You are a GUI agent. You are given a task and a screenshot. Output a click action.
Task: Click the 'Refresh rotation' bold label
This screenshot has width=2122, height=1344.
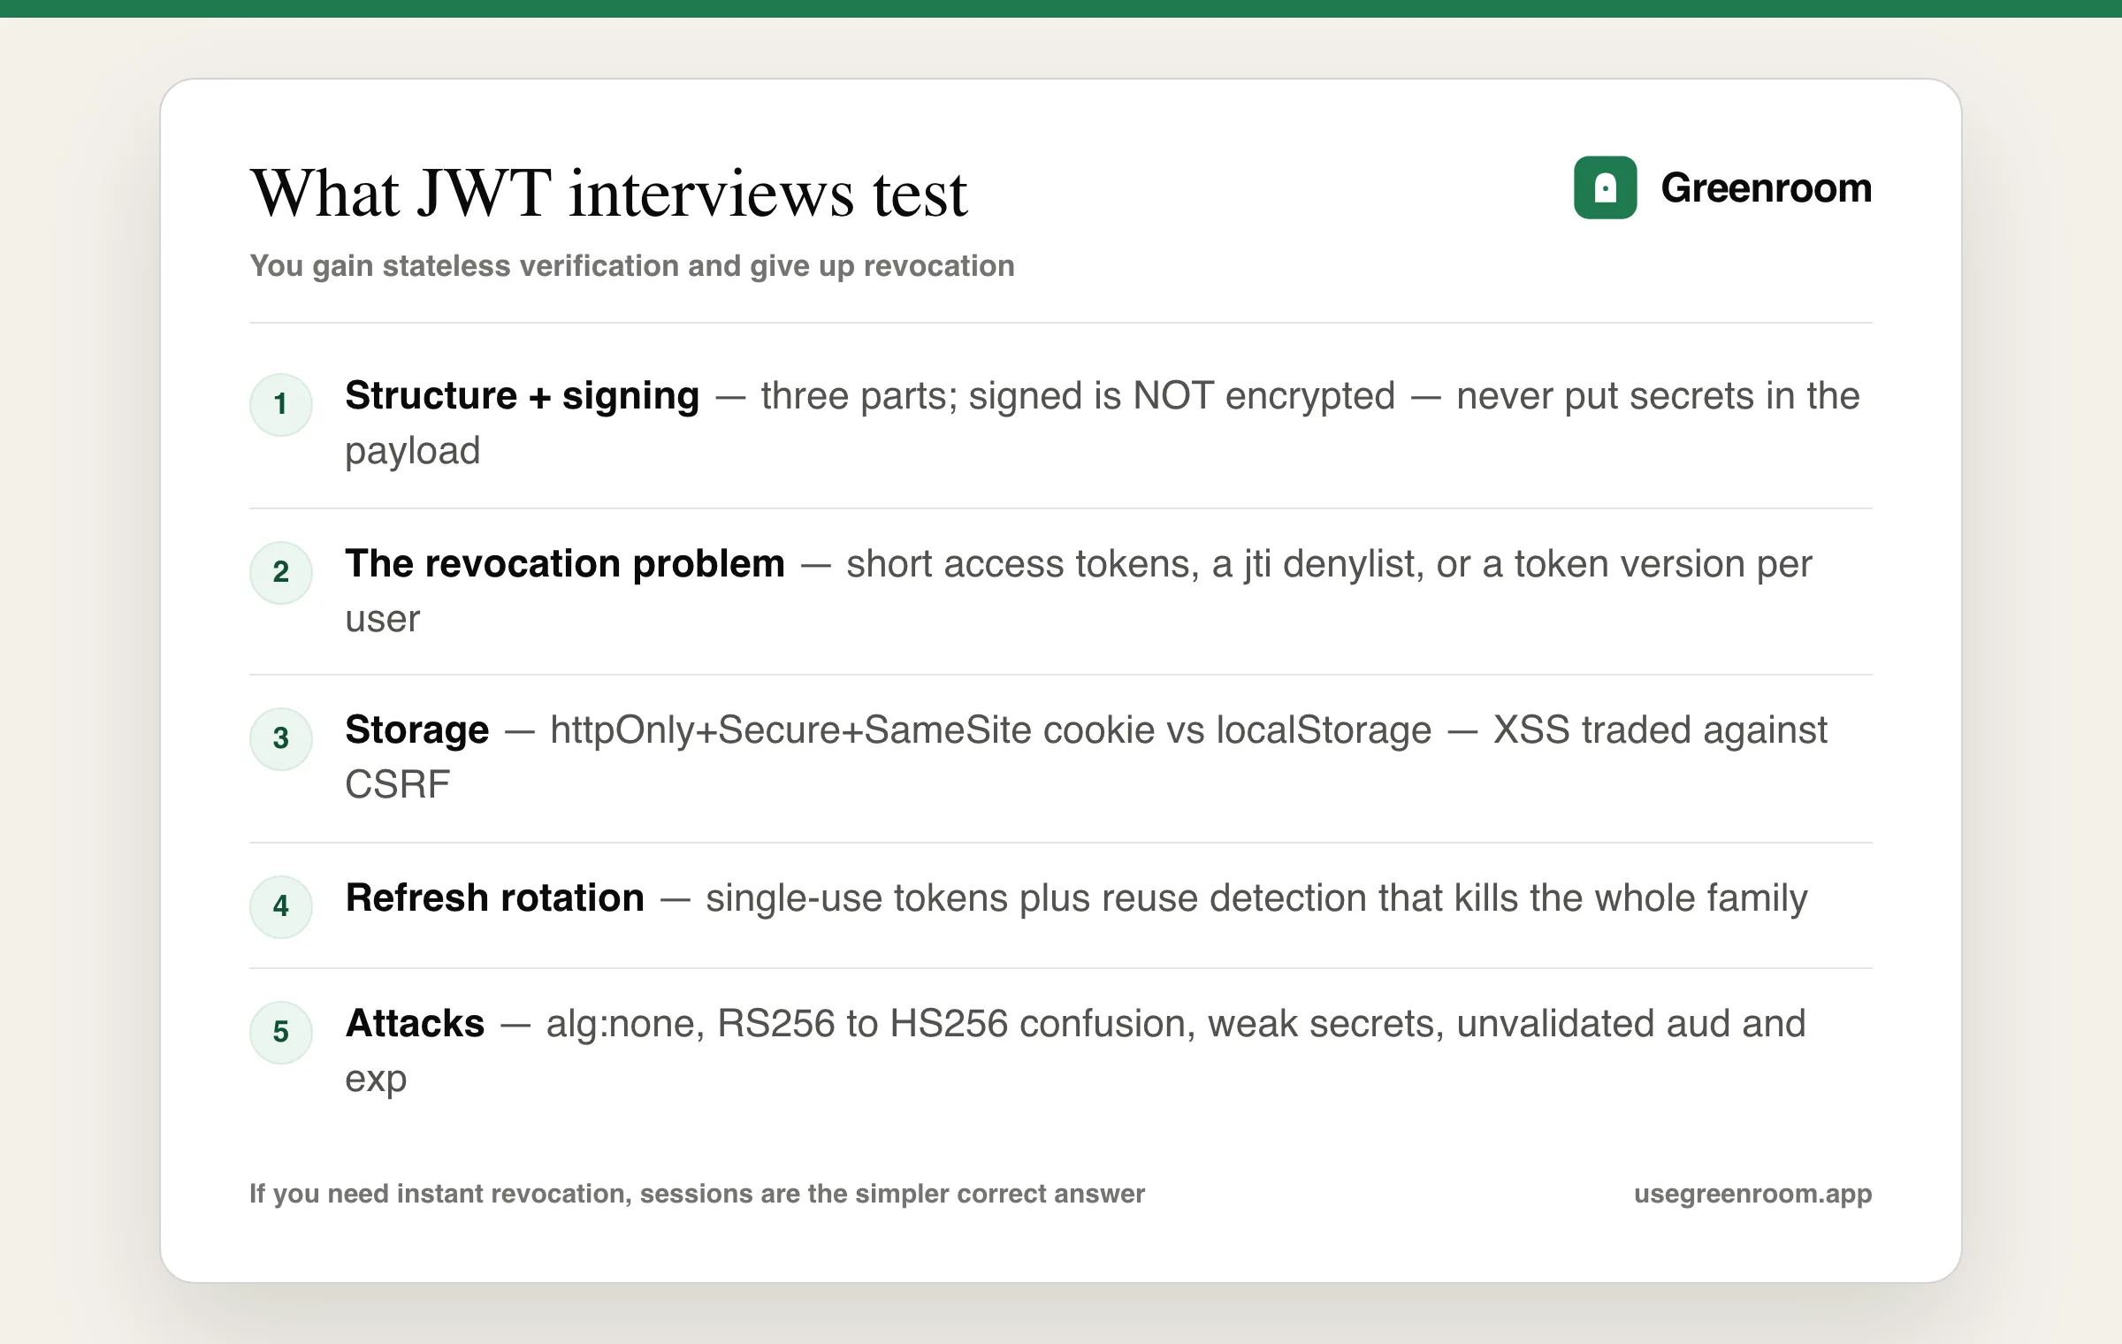click(x=495, y=898)
